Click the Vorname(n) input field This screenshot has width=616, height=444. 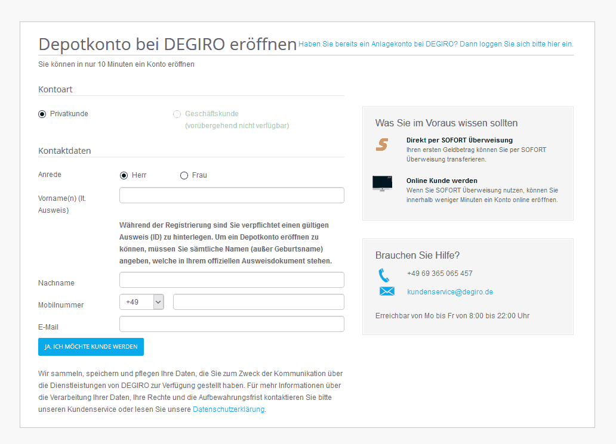point(232,195)
